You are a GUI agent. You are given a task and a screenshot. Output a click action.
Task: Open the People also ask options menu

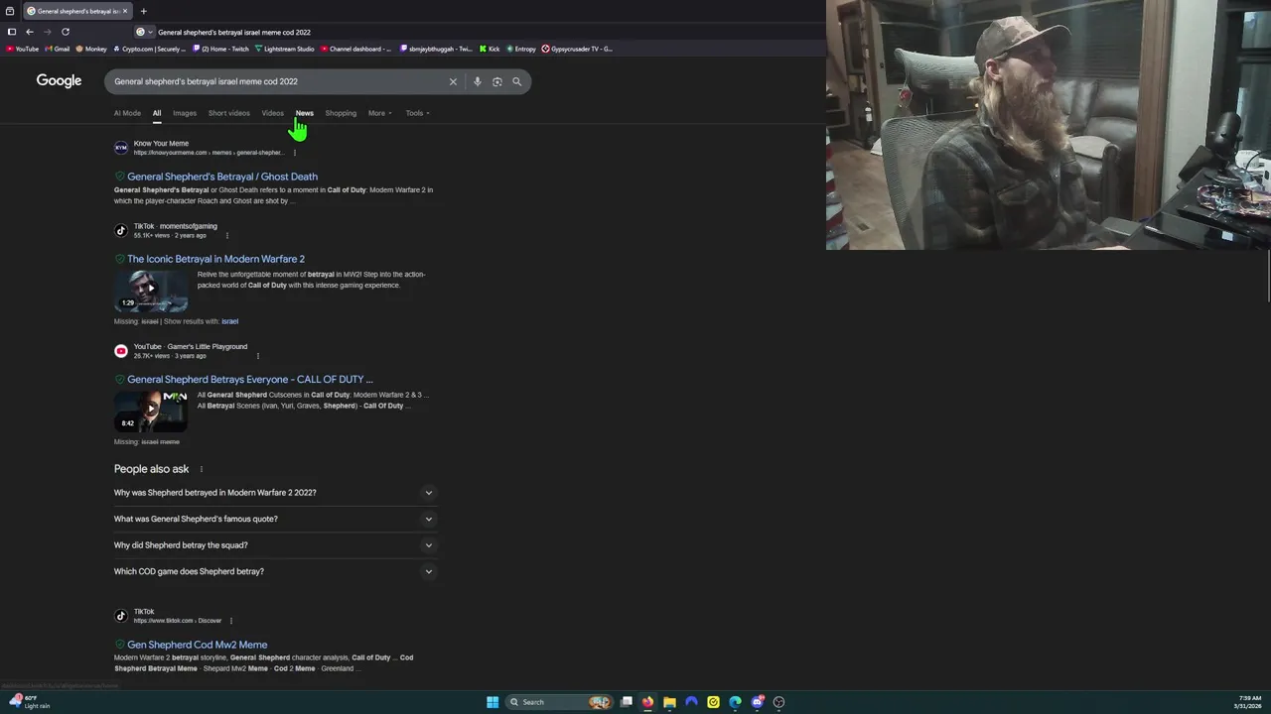tap(201, 469)
